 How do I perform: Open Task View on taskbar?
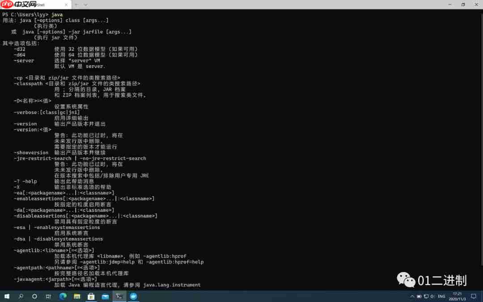click(x=48, y=297)
